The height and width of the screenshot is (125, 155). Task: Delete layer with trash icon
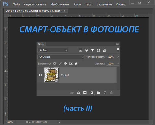point(112,93)
